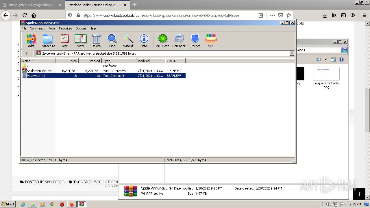Open the Windows Start menu
This screenshot has height=208, width=370.
click(x=8, y=204)
